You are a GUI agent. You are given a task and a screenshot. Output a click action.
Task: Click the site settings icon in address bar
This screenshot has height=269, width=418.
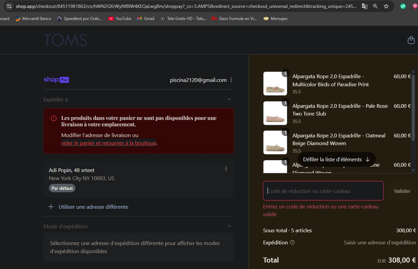point(9,6)
